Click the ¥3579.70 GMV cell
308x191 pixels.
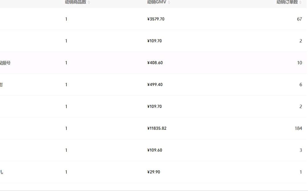click(x=156, y=19)
